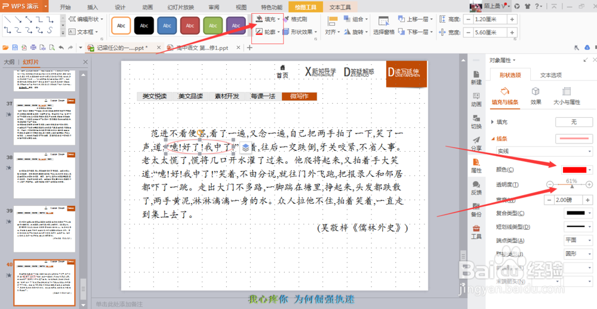This screenshot has width=597, height=309.
Task: Click the print icon in quick toolbar
Action: tap(33, 48)
